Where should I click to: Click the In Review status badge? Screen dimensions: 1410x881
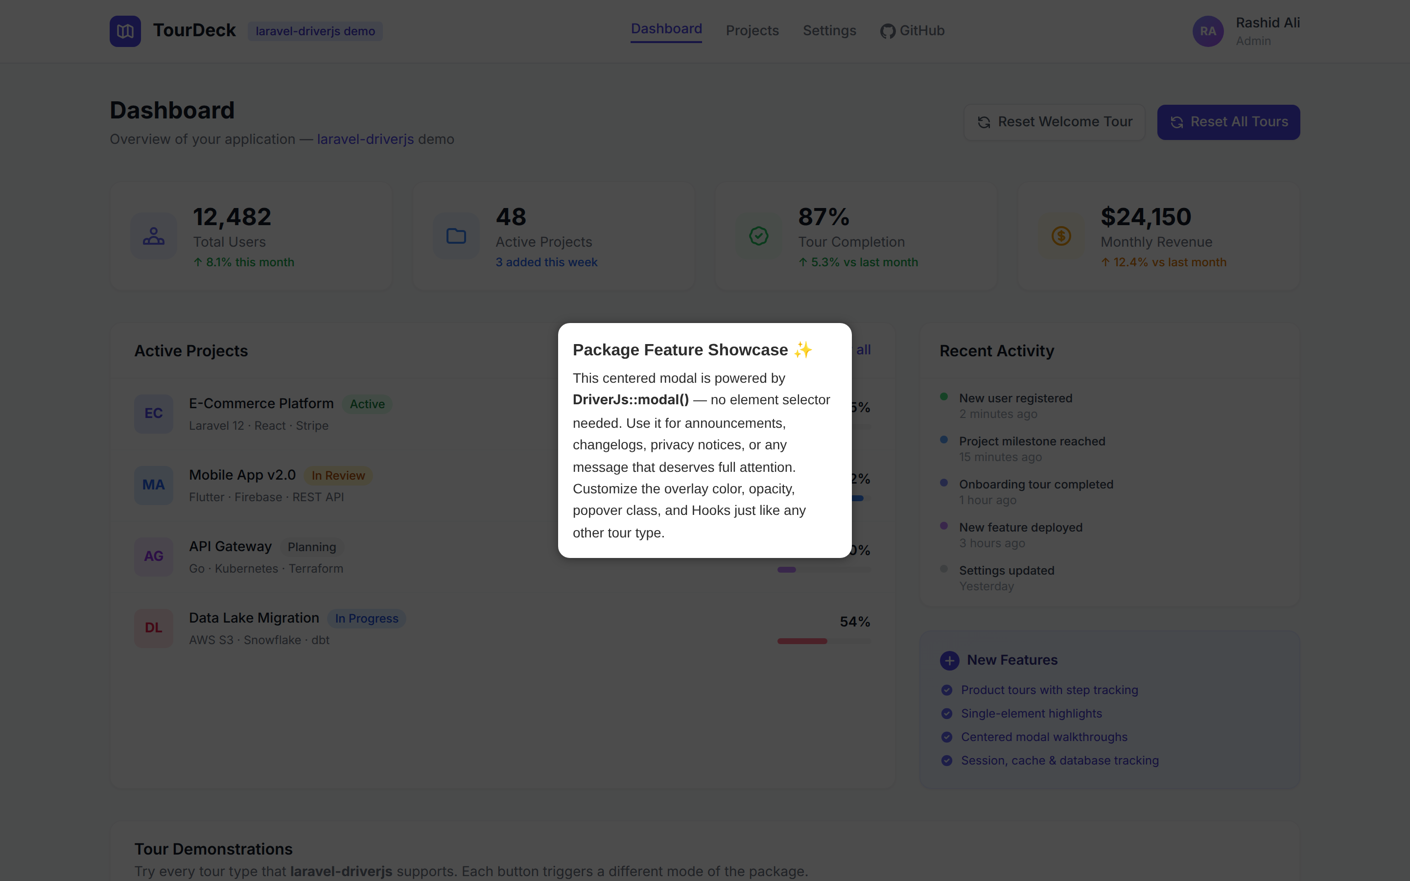[338, 476]
